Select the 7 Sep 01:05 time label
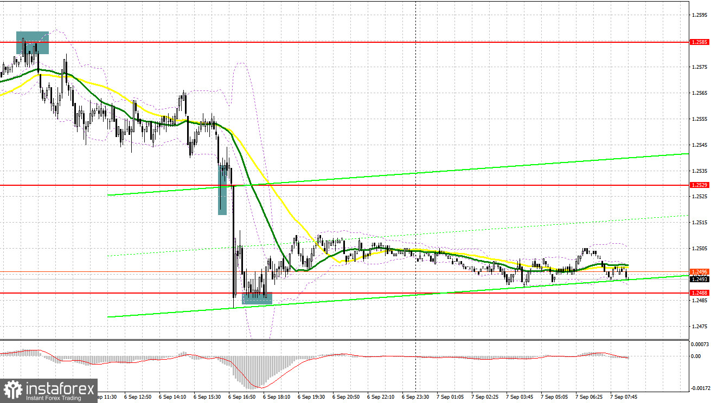The image size is (711, 403). [450, 396]
